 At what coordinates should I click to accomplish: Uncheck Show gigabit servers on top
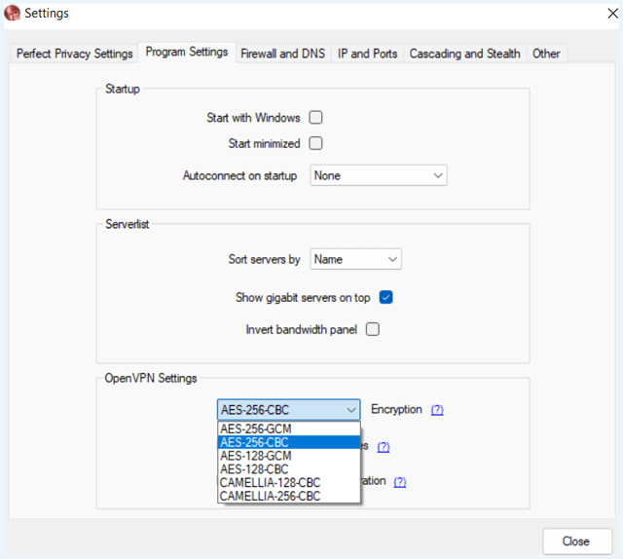385,297
